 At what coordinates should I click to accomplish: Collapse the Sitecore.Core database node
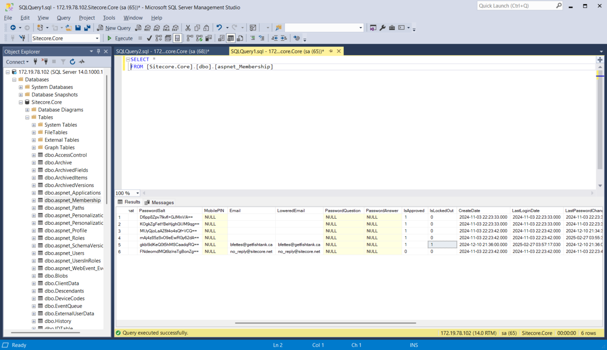coord(21,102)
